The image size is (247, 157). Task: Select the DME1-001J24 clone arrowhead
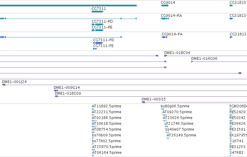[3, 85]
